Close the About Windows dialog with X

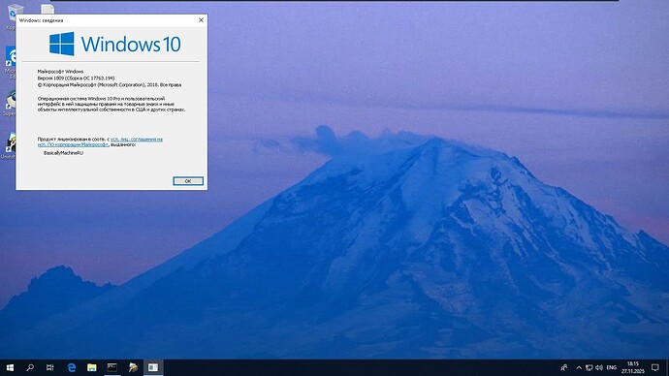(201, 20)
